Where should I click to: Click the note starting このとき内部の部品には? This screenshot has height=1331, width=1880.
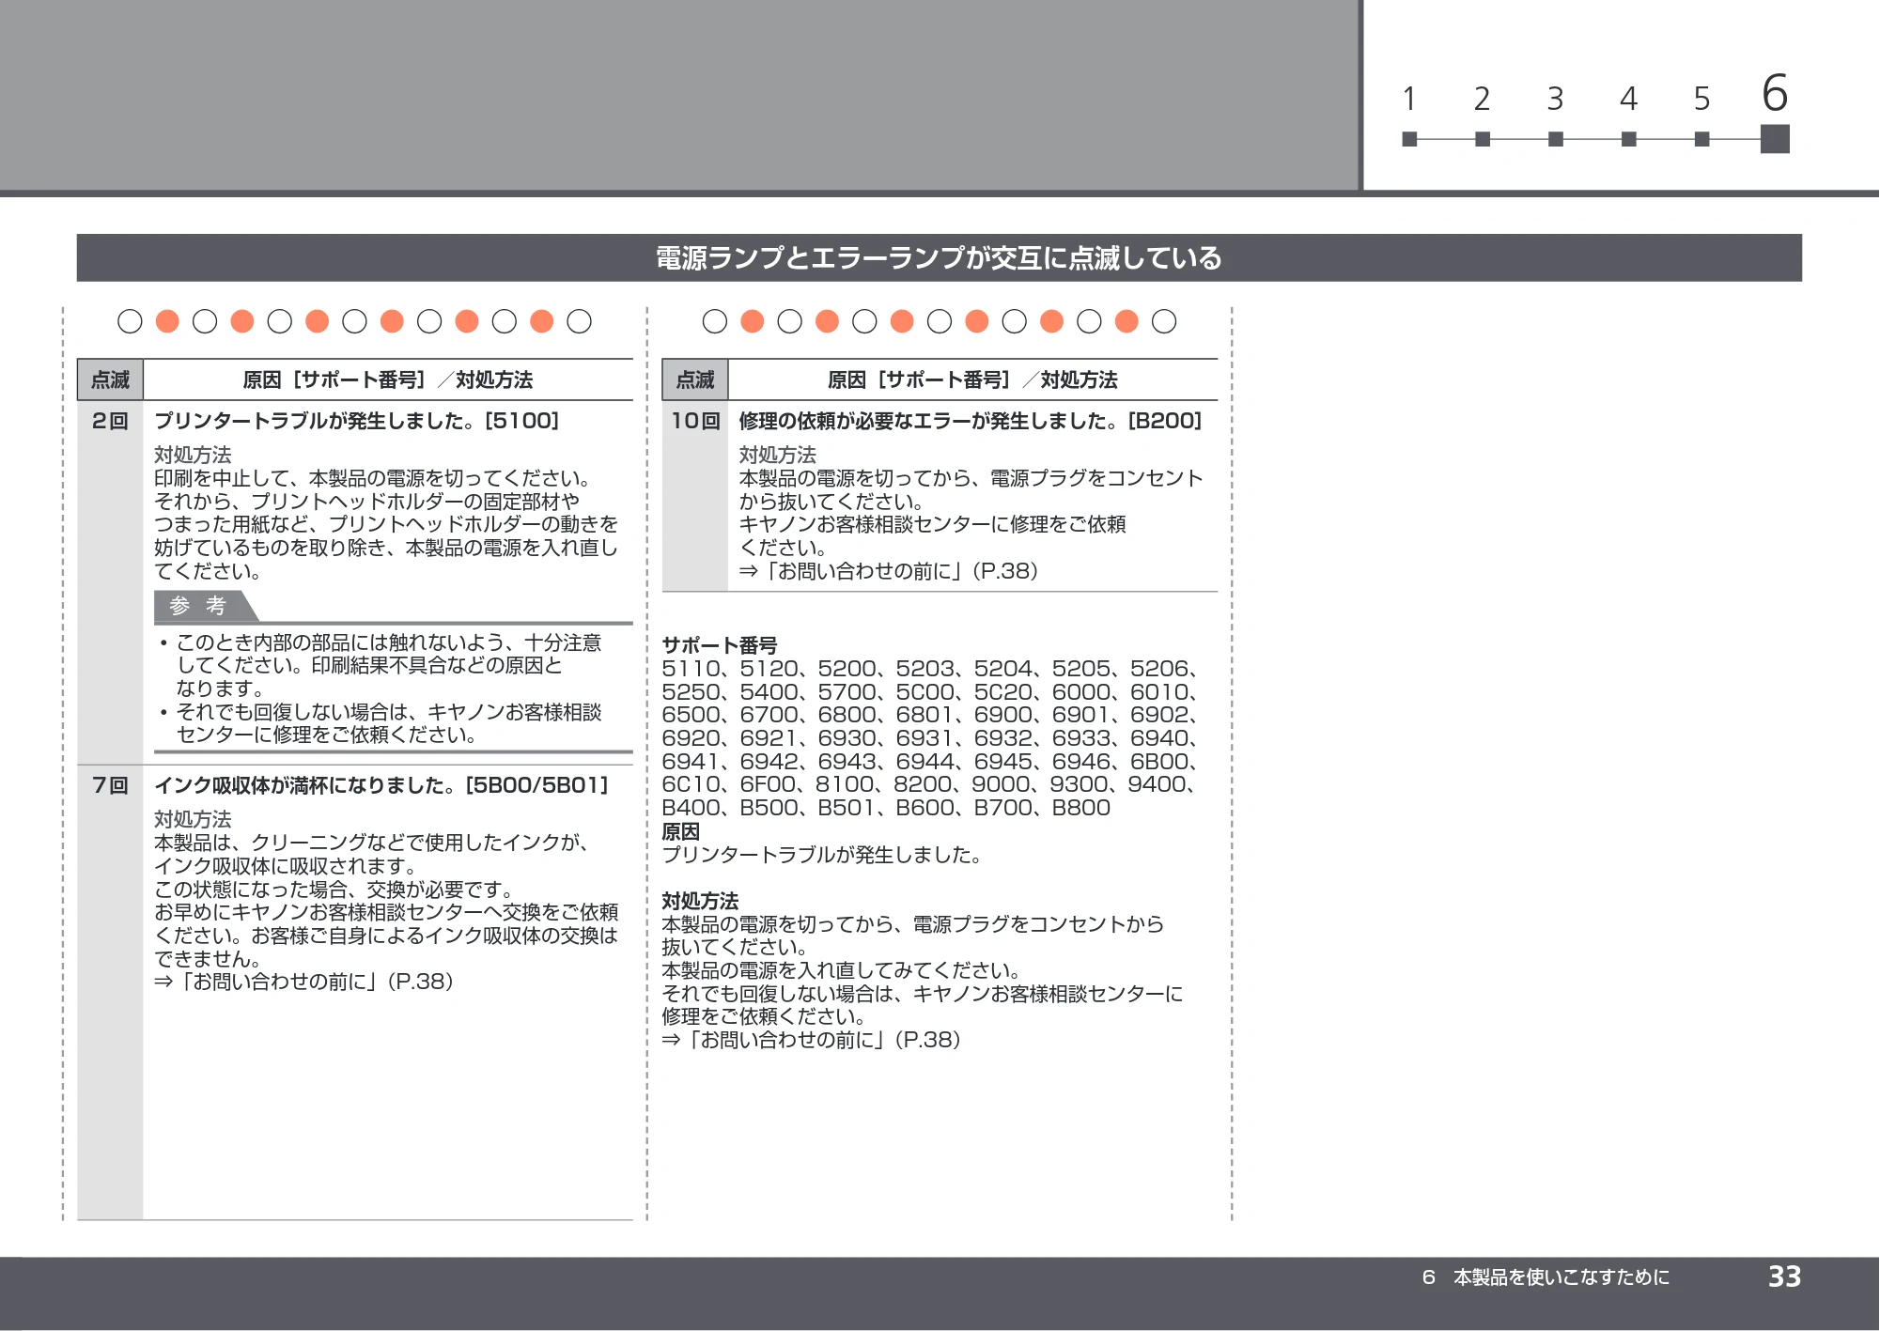point(381,665)
